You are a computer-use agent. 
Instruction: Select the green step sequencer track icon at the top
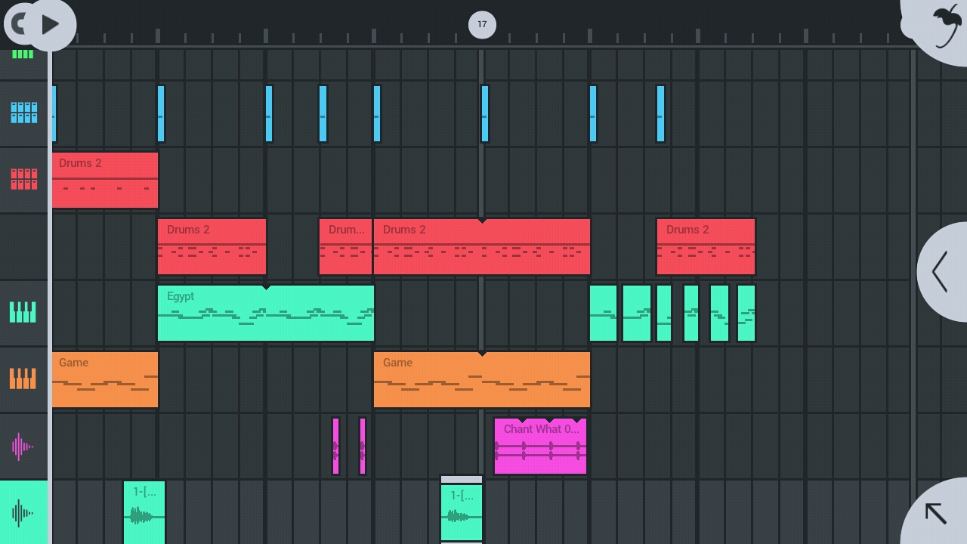coord(23,54)
